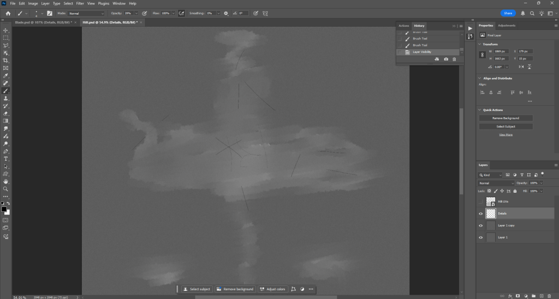559x299 pixels.
Task: Toggle visibility of Layer 1 copy
Action: point(481,225)
